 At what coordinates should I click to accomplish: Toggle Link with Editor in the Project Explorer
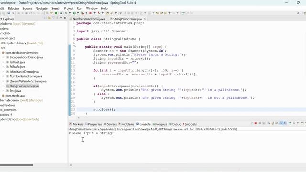(x=49, y=18)
